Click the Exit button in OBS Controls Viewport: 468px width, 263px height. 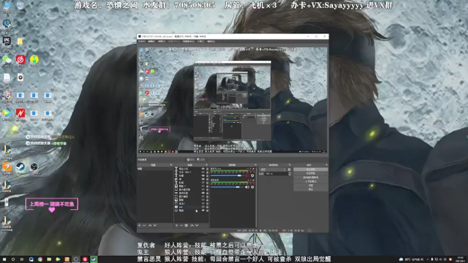pos(311,189)
